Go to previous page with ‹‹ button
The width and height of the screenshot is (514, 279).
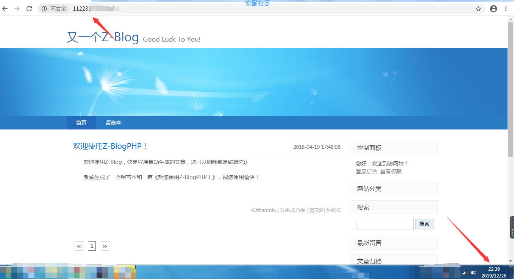pos(79,246)
